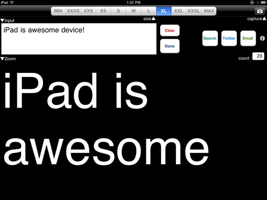
Task: Tap the input text field
Action: [79, 39]
